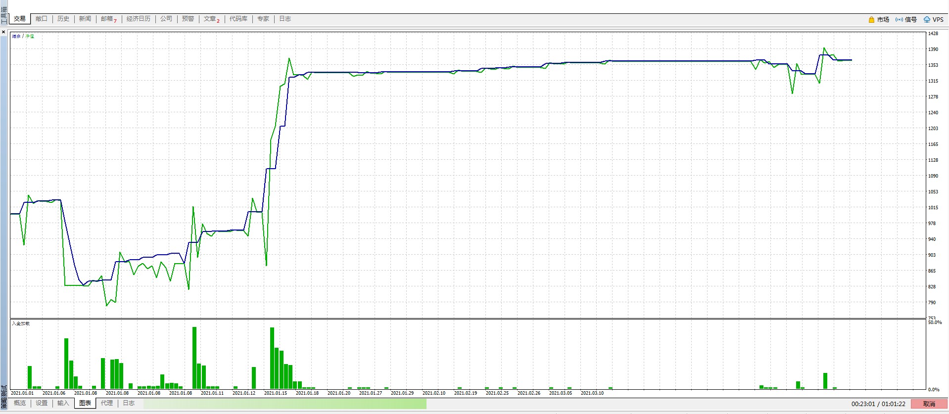Screen dimensions: 949x414
Task: Click the 2021.01.15 date label
Action: [x=276, y=393]
